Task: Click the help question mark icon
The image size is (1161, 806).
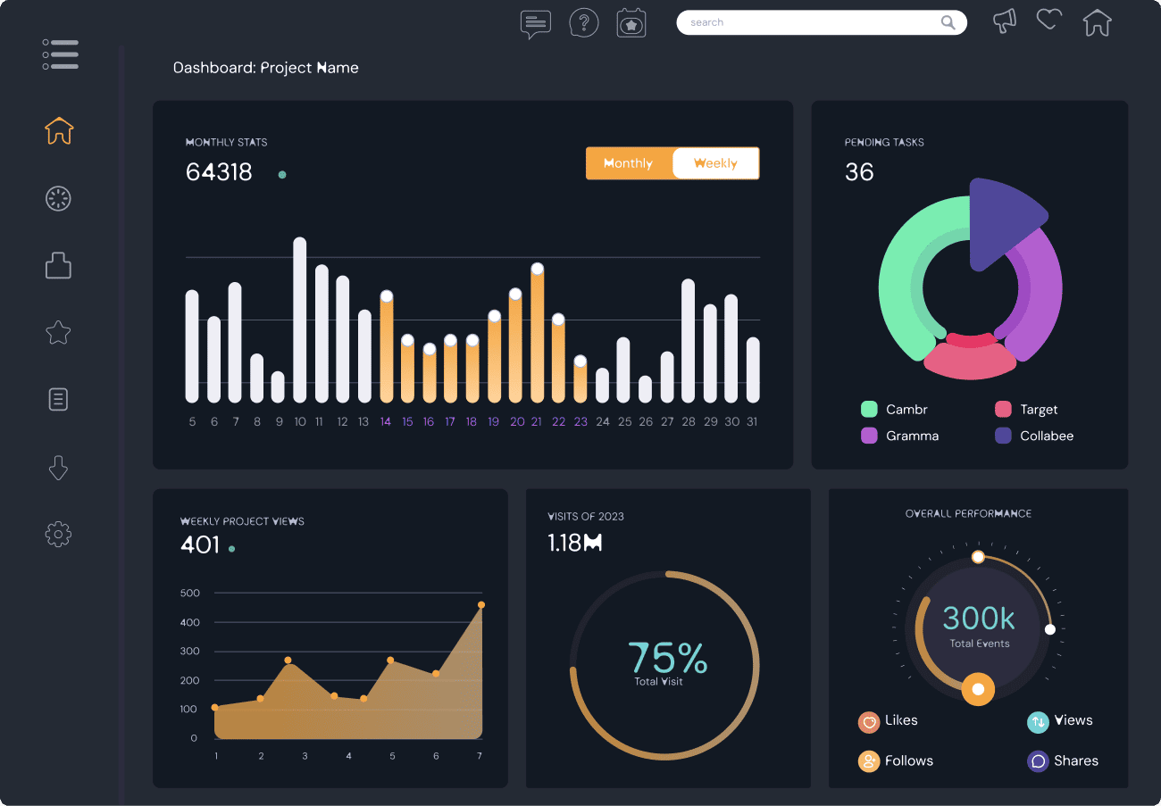Action: [x=584, y=23]
